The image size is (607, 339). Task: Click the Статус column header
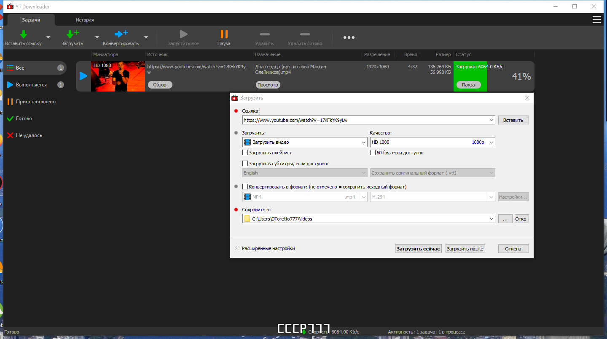pyautogui.click(x=463, y=54)
